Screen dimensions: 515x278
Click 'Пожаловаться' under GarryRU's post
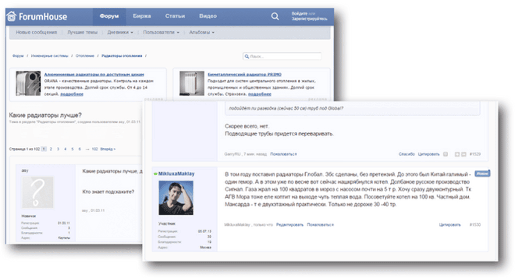pyautogui.click(x=284, y=154)
